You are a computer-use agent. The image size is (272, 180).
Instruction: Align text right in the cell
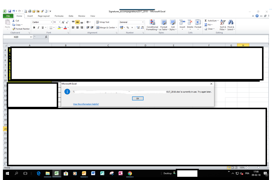click(x=82, y=28)
